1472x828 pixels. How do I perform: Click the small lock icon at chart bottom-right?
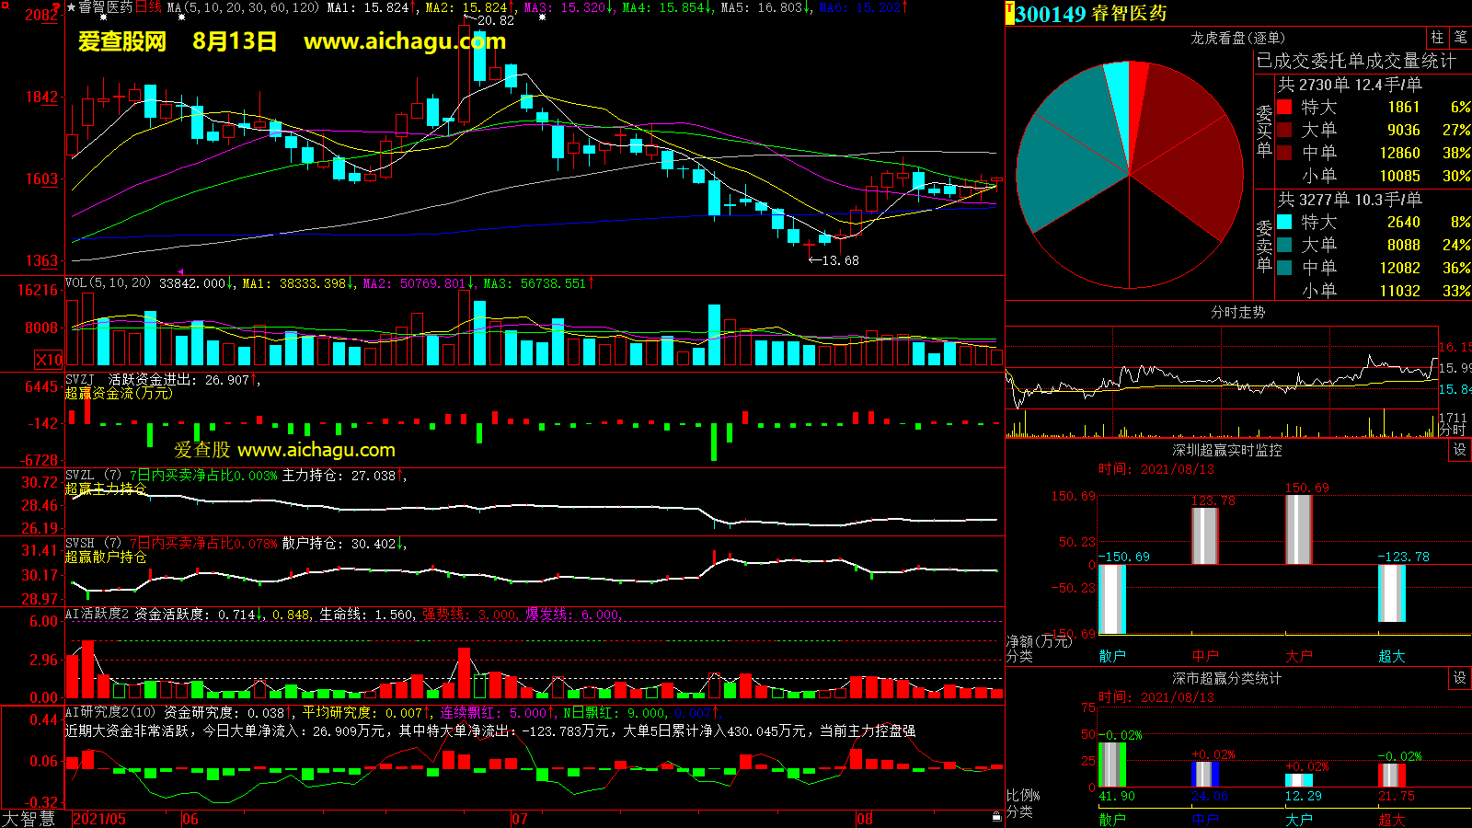(x=996, y=817)
